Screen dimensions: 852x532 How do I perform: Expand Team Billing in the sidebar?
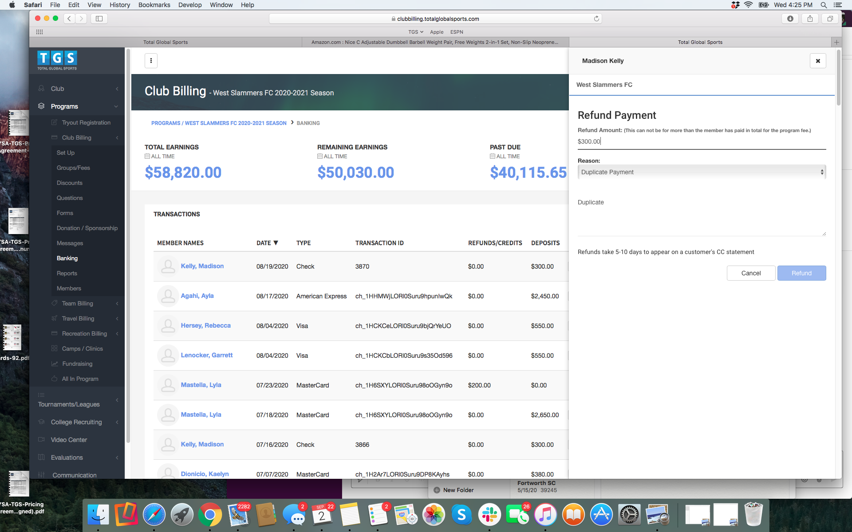point(84,304)
